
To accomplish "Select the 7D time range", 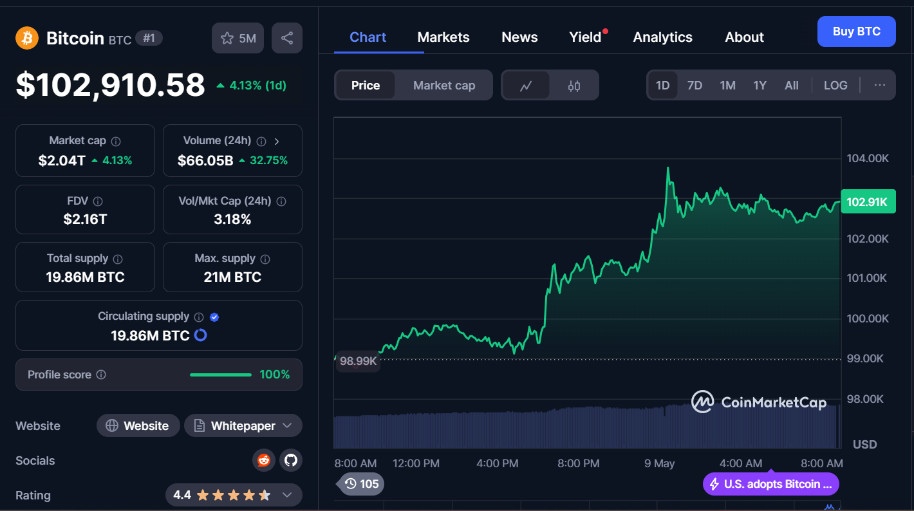I will [695, 85].
